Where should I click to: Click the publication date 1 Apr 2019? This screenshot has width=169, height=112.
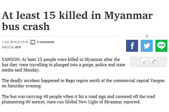click(x=9, y=42)
